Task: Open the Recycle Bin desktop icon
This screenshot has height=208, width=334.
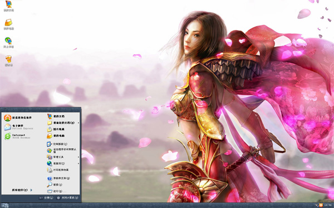Action: (8, 61)
